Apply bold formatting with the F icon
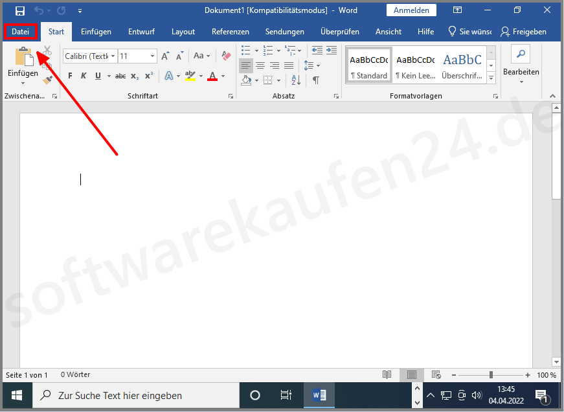This screenshot has width=564, height=412. [69, 76]
